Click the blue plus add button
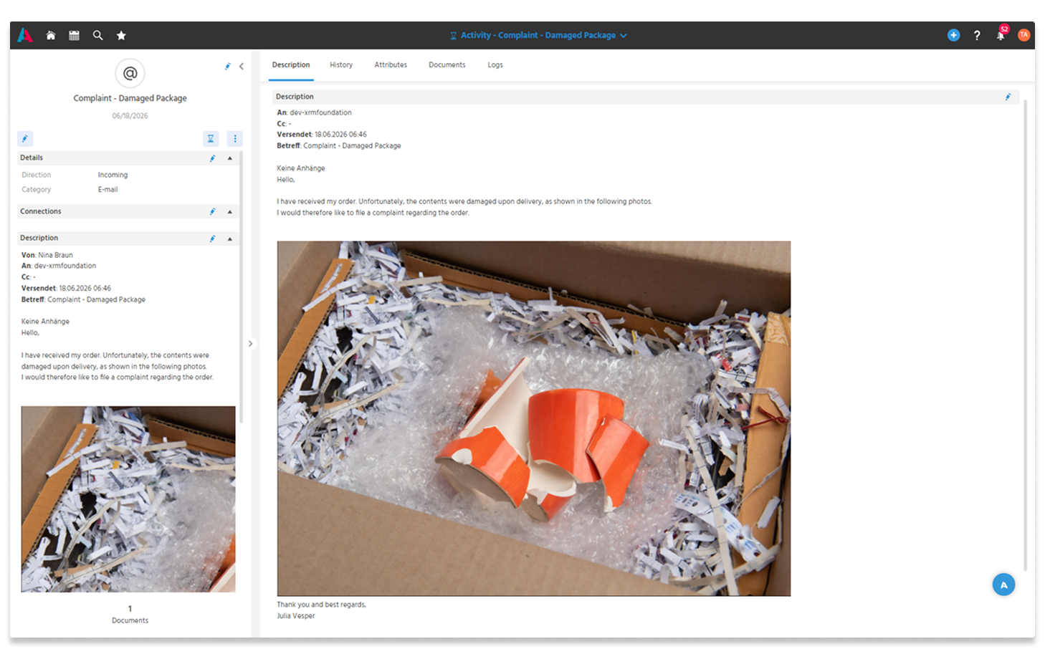The width and height of the screenshot is (1045, 659). point(953,35)
